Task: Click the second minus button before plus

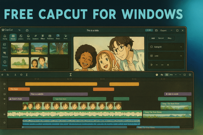Action: (x=162, y=65)
